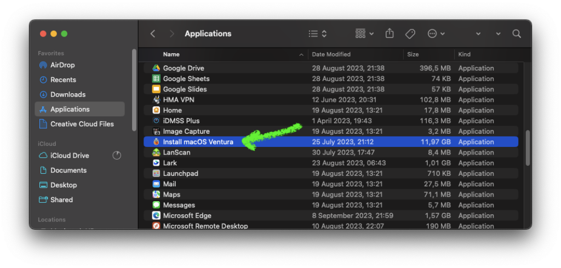Select the Google Sheets file name
The image size is (561, 268).
tap(186, 79)
